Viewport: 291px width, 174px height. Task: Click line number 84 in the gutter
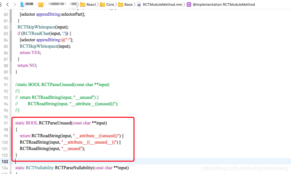point(6,40)
